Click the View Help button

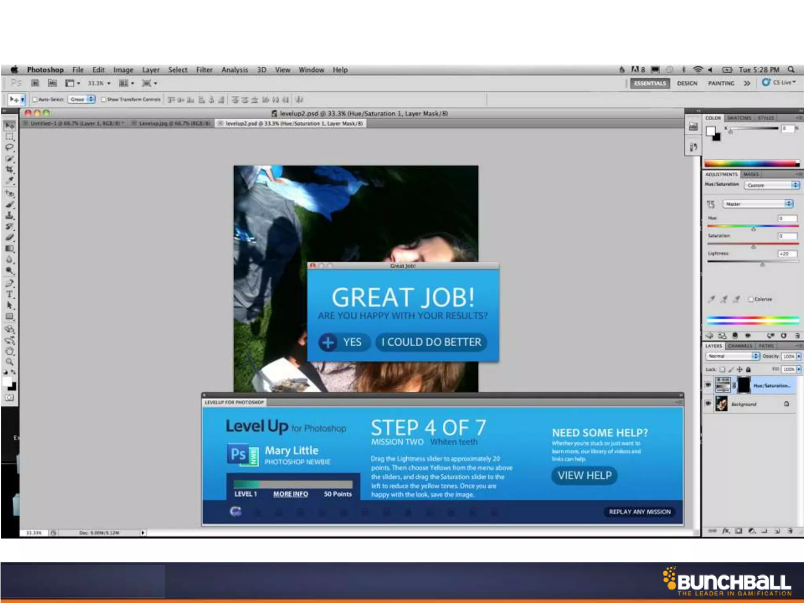(584, 475)
